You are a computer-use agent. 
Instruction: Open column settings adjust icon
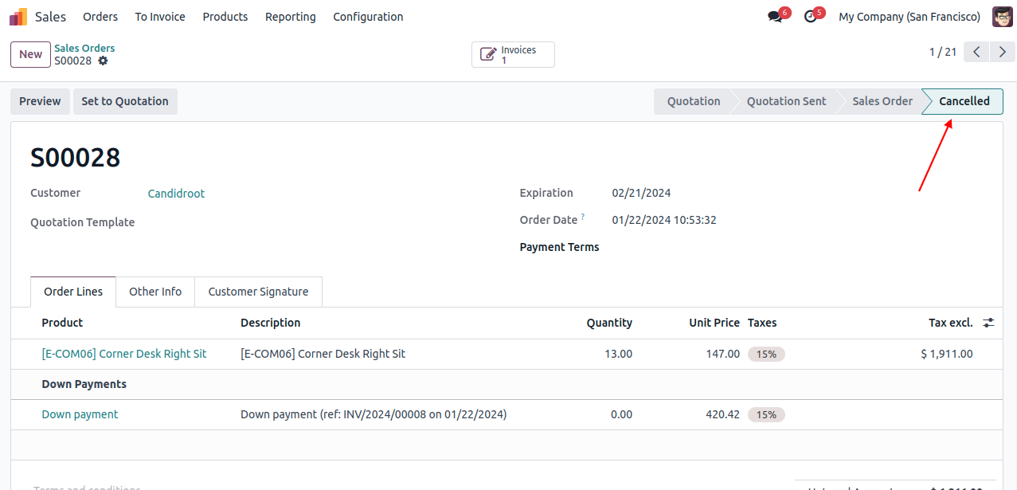pos(988,323)
